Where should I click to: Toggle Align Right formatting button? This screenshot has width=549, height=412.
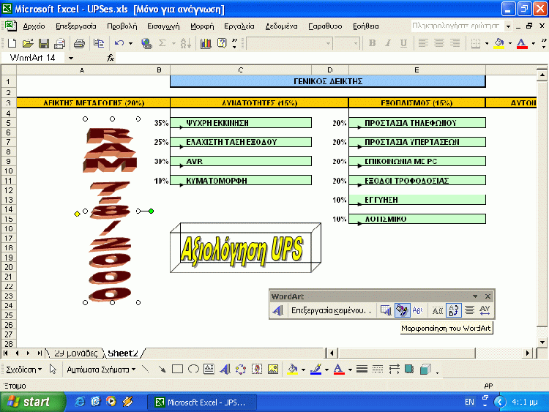[x=455, y=43]
